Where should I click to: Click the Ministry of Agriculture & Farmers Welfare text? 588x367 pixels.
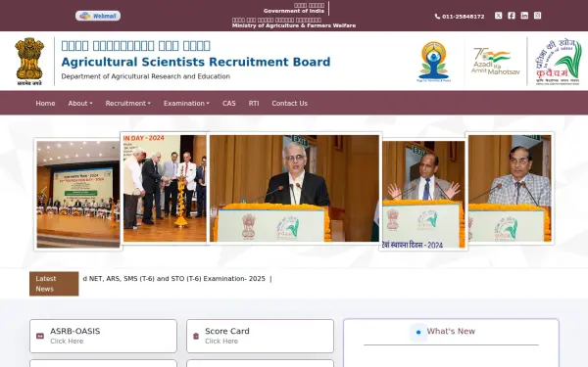pos(294,25)
